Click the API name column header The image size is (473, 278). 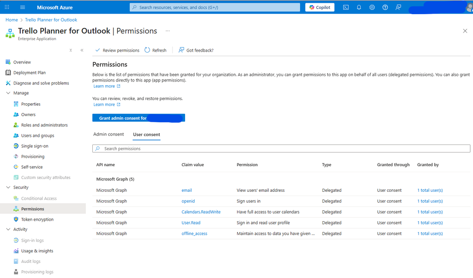pyautogui.click(x=106, y=165)
